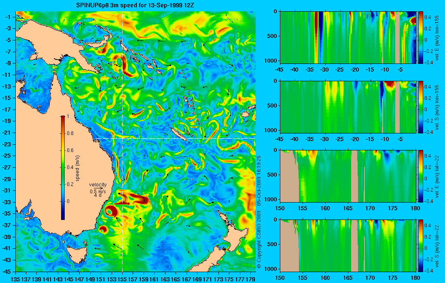Click the "-21" latitude tick on the main map
Screen dimensions: 445x283
6,133
